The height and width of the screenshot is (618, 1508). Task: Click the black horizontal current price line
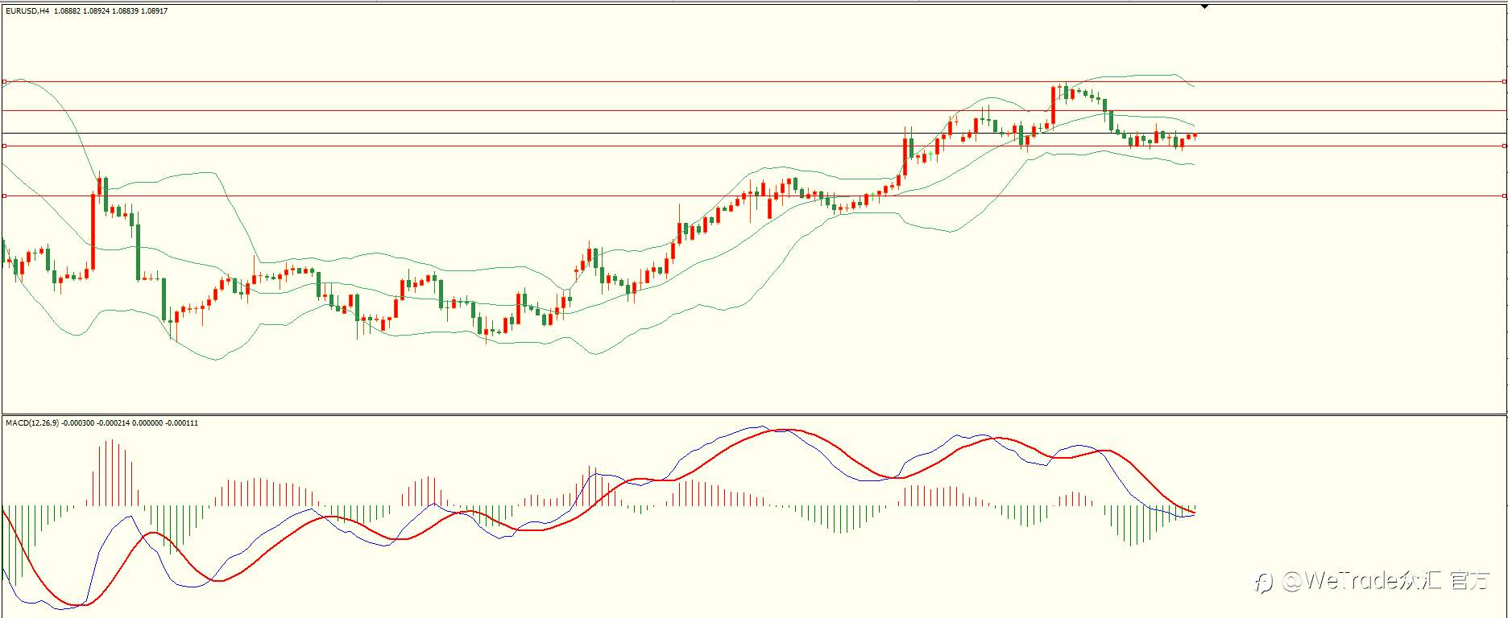[x=754, y=134]
